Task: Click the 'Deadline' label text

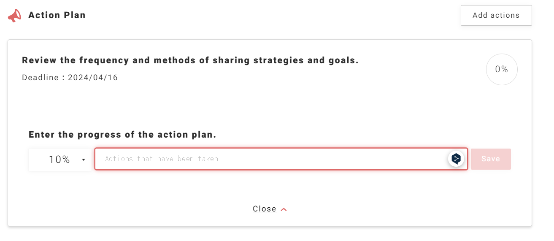Action: [39, 78]
